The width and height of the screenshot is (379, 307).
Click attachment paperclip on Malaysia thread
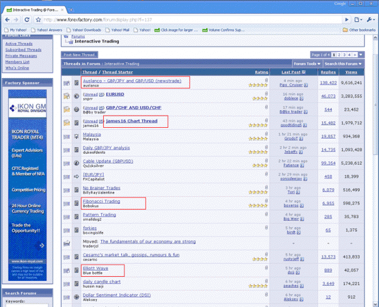[x=266, y=134]
